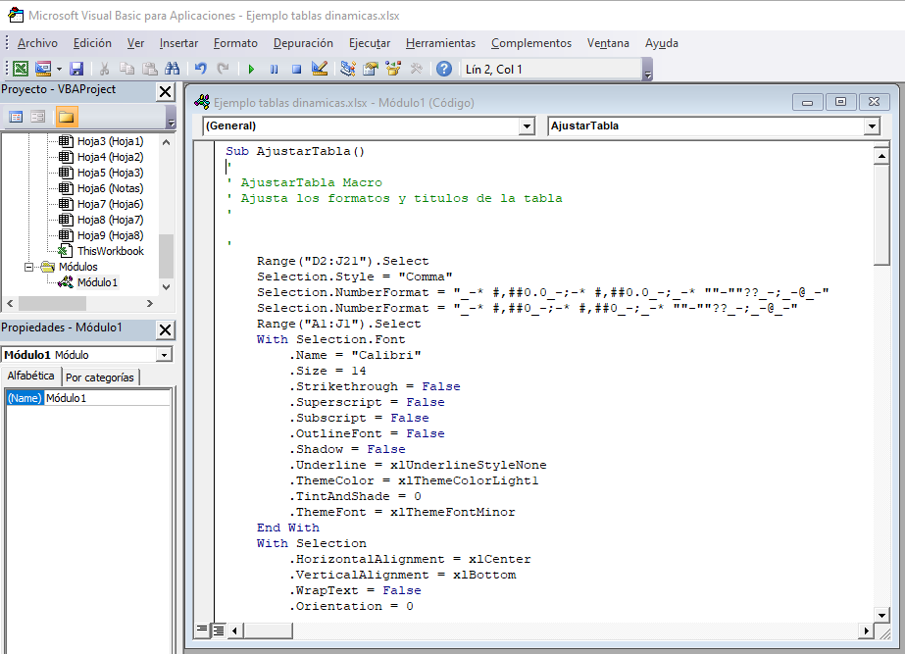Open the (General) object dropdown
Viewport: 905px width, 654px height.
[527, 126]
